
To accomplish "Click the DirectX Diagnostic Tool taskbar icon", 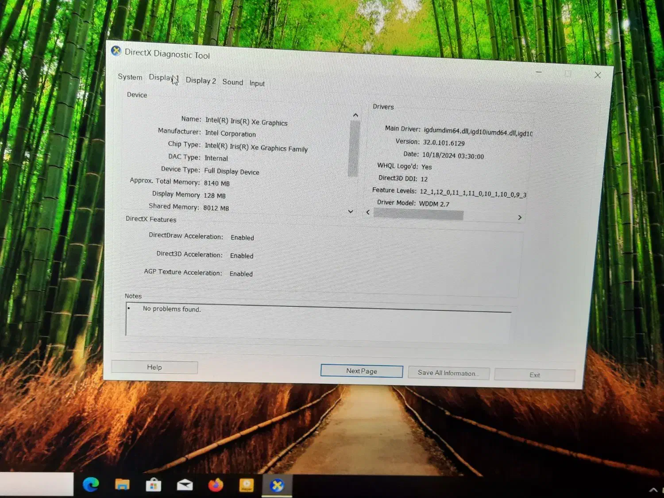I will 277,486.
